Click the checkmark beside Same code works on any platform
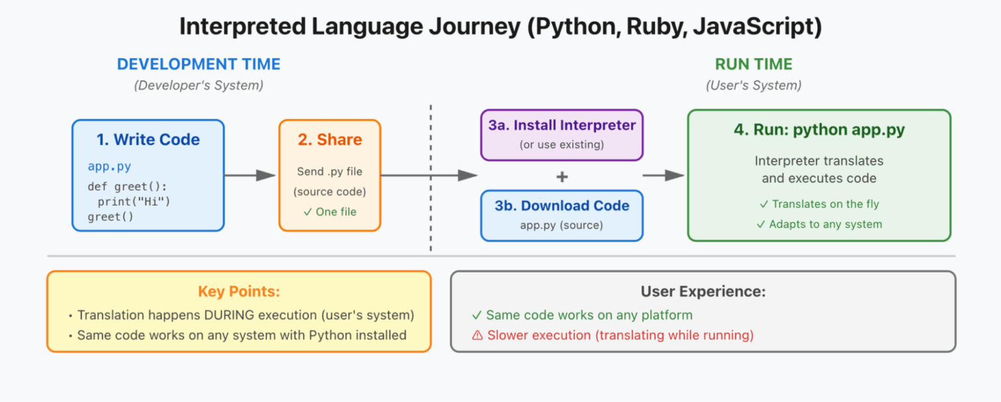Screen dimensions: 1001x402 [476, 315]
